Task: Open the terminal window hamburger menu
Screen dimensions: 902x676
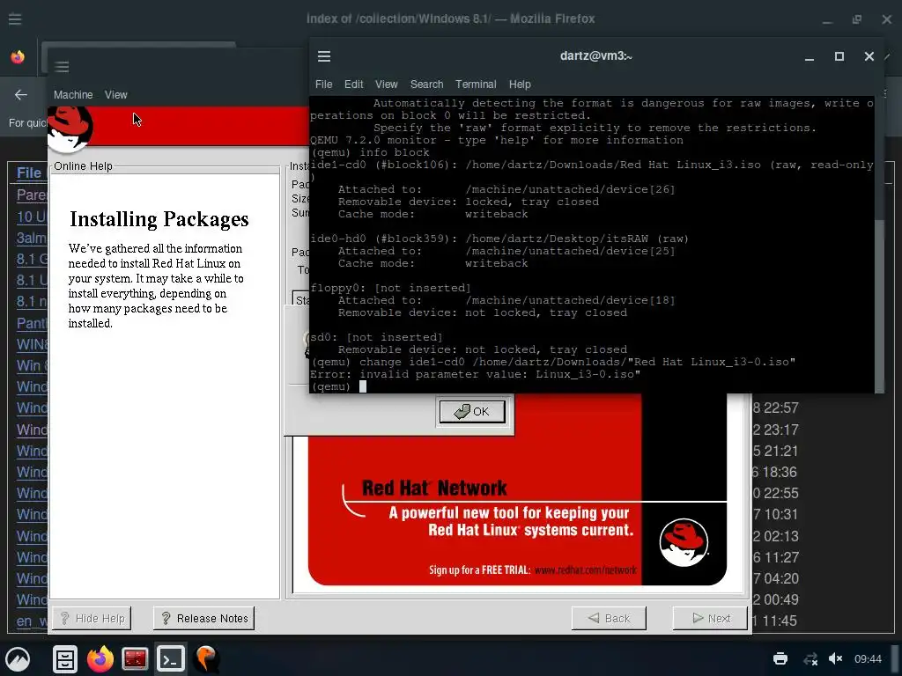Action: tap(324, 56)
